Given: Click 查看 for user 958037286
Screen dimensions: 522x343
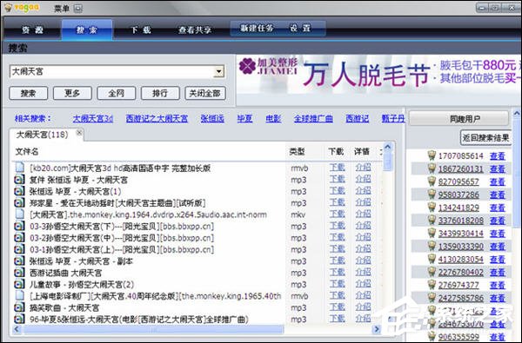Looking at the screenshot, I should coord(498,195).
